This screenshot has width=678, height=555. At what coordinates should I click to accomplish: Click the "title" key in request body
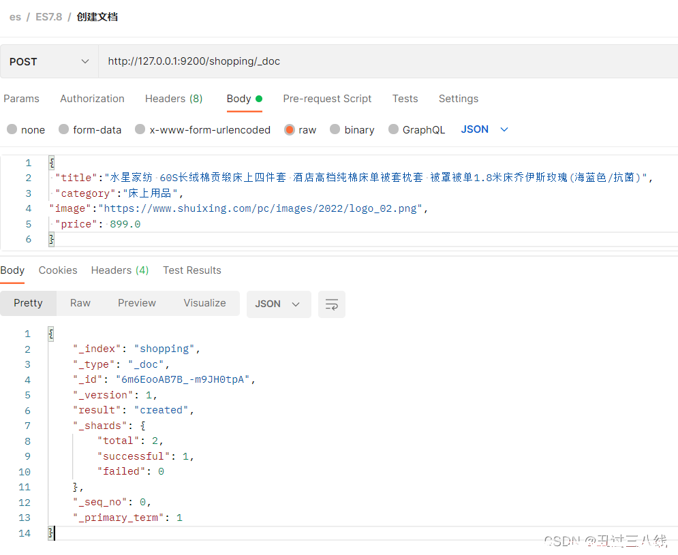click(76, 178)
